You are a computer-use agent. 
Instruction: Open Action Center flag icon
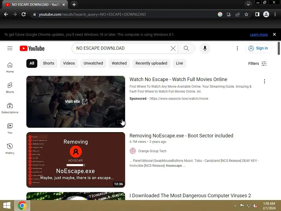pyautogui.click(x=242, y=206)
